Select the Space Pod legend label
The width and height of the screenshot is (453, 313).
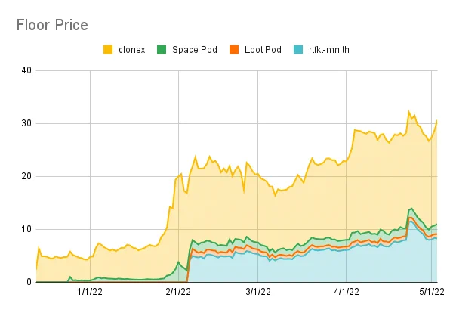pyautogui.click(x=195, y=50)
